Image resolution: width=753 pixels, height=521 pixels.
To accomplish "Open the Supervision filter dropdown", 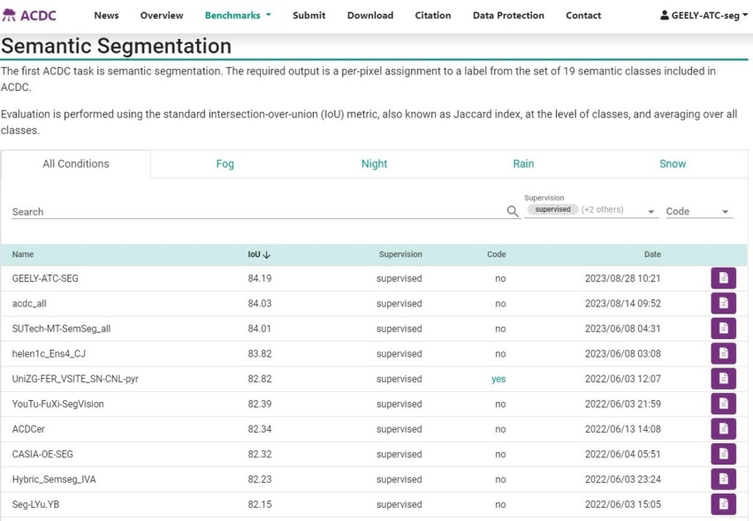I will [x=590, y=210].
